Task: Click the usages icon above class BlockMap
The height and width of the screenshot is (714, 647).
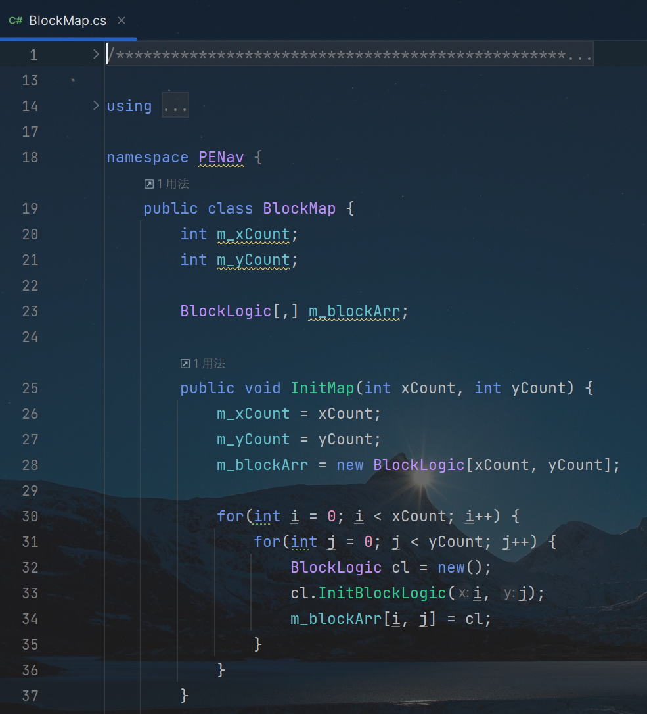Action: (149, 184)
